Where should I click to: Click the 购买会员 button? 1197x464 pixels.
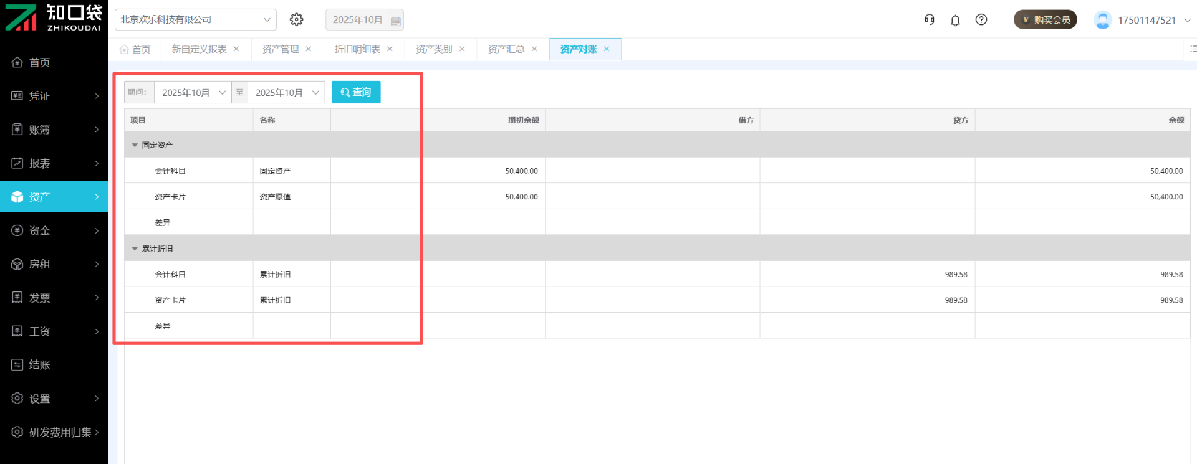[1045, 20]
